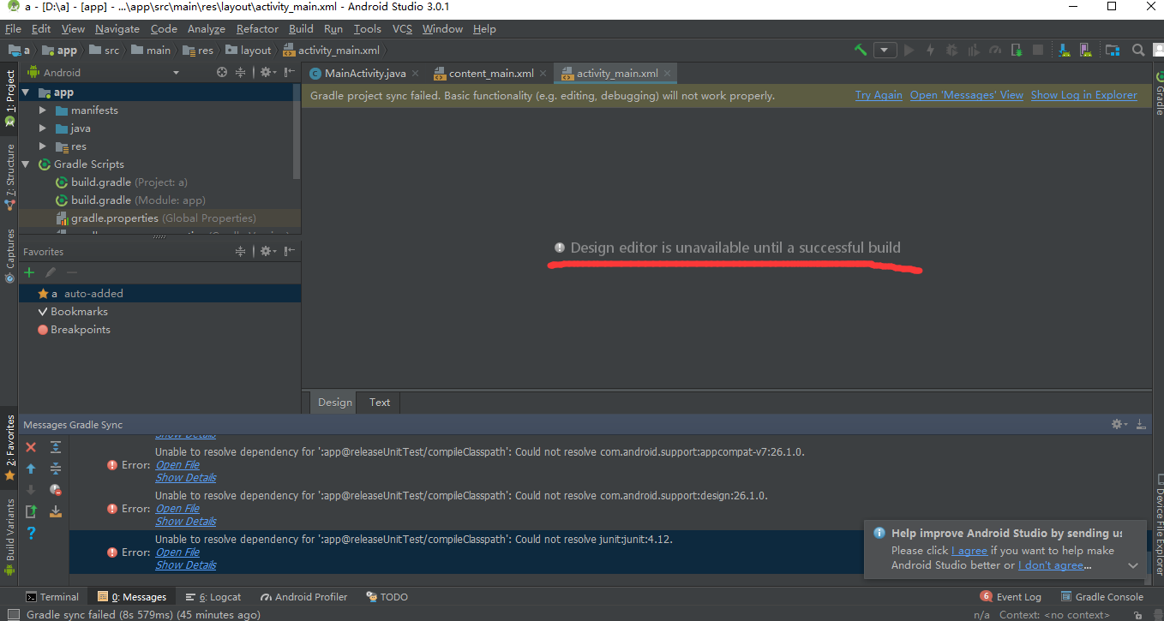Click Open File link under junit:4.12 error
1164x621 pixels.
pyautogui.click(x=177, y=552)
